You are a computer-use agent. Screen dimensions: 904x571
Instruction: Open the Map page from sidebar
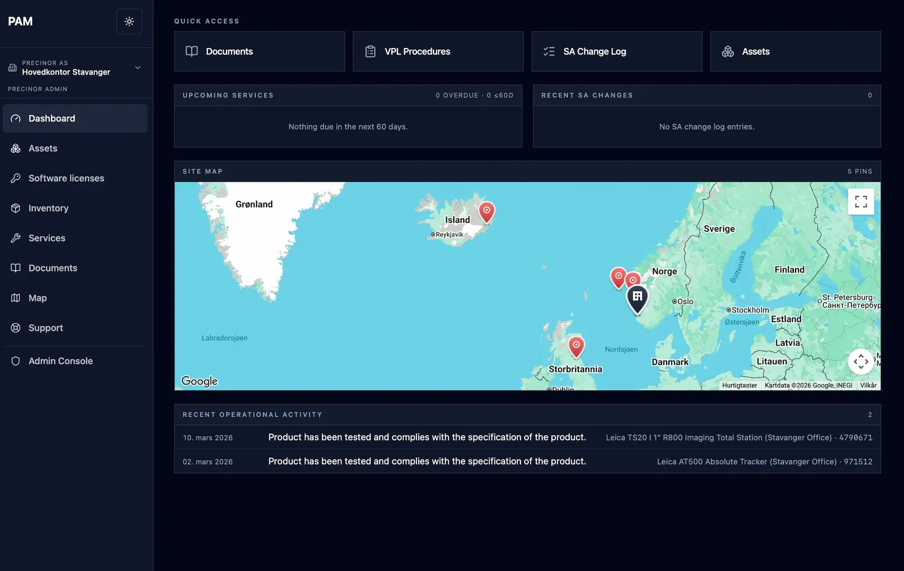coord(75,298)
